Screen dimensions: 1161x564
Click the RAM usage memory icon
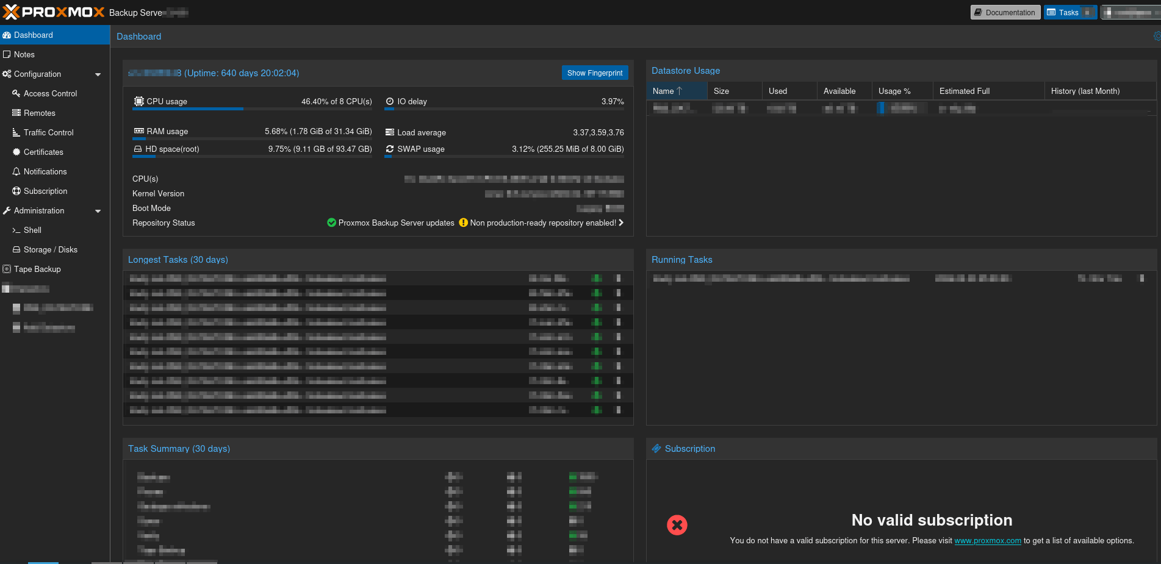[x=138, y=131]
